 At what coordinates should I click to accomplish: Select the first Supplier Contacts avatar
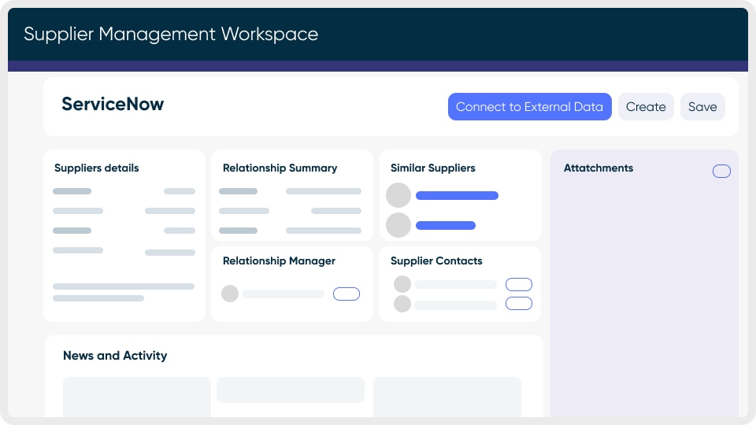(402, 284)
